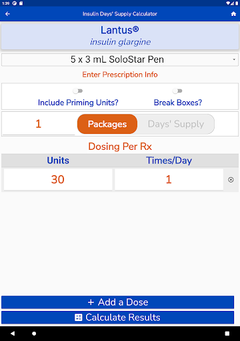Expand the dropdown arrow for package size
The width and height of the screenshot is (240, 341).
click(234, 59)
